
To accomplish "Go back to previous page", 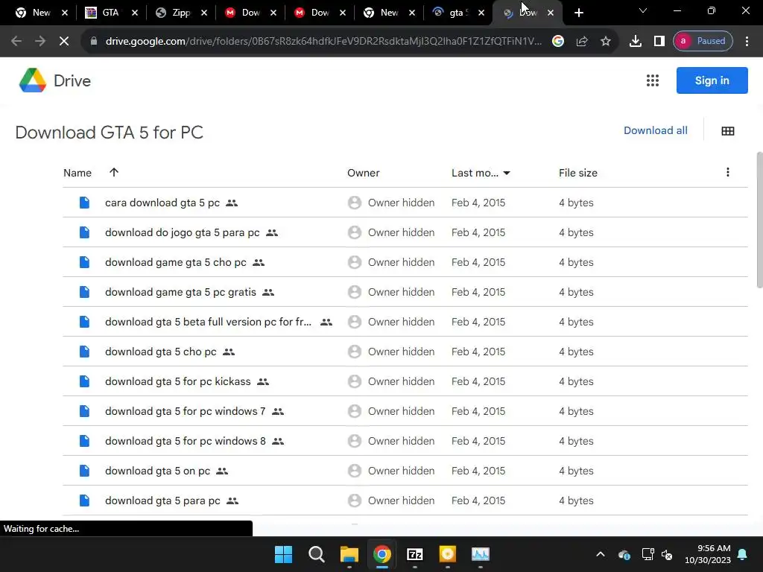I will tap(16, 41).
